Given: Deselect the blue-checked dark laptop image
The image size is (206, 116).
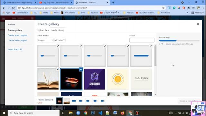Looking at the screenshot, I should coord(81,69).
